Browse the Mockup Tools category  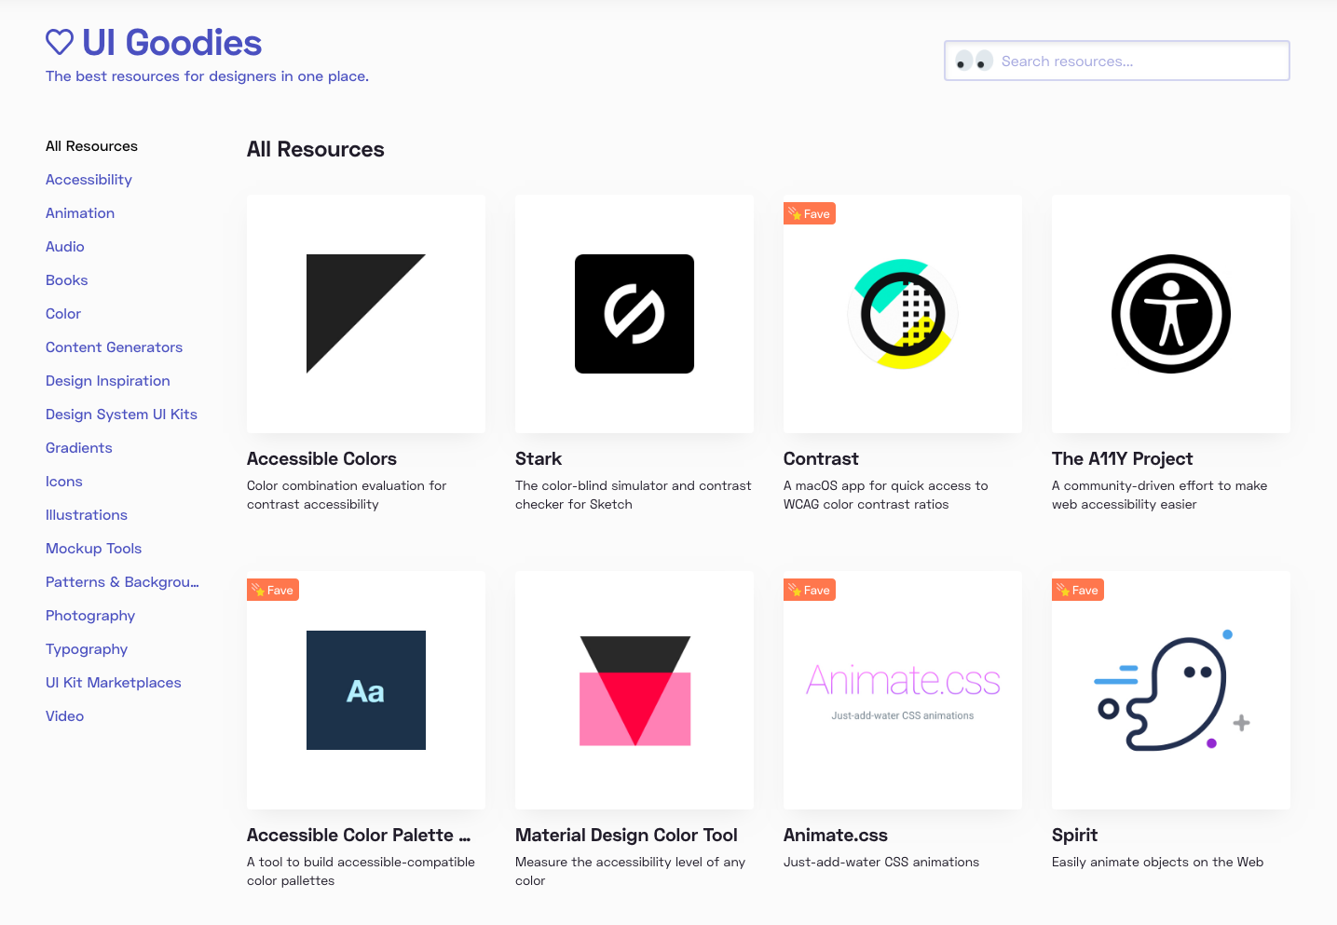pos(93,549)
